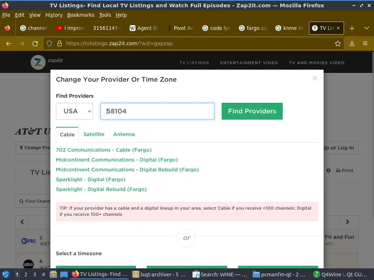Click the zap2it logo
The height and width of the screenshot is (280, 374).
point(38,62)
